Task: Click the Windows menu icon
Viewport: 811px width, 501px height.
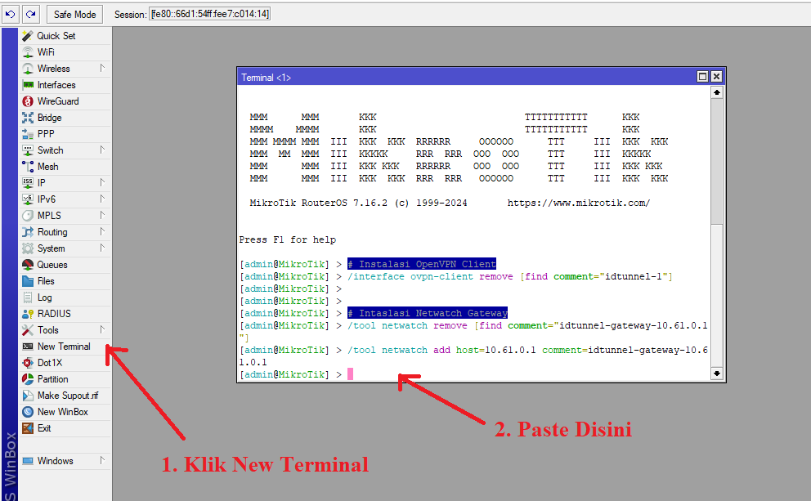Action: (x=28, y=461)
